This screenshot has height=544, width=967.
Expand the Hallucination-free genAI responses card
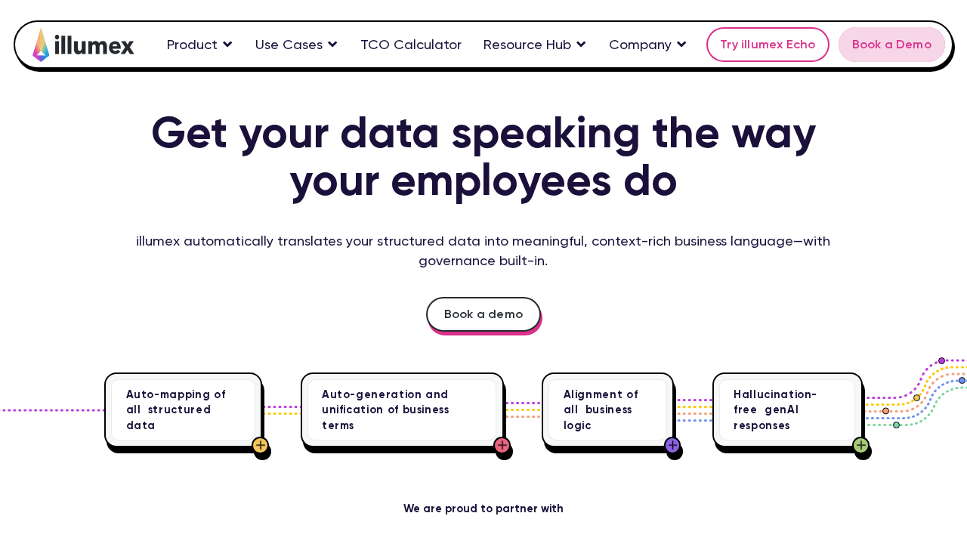(786, 409)
